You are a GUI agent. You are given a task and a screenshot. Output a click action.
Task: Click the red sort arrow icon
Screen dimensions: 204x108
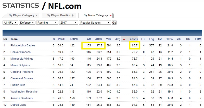click(x=124, y=39)
